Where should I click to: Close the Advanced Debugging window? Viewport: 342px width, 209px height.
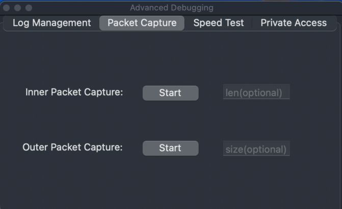point(7,8)
